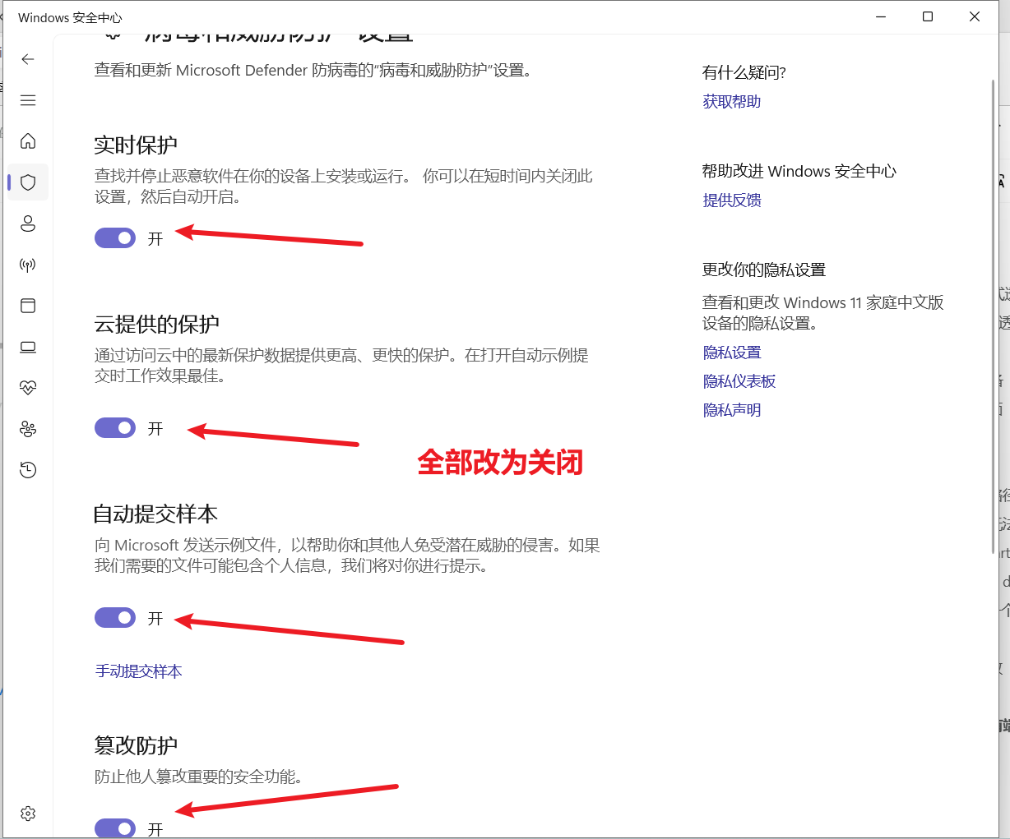Image resolution: width=1010 pixels, height=839 pixels.
Task: Open App & browser control
Action: pyautogui.click(x=27, y=306)
